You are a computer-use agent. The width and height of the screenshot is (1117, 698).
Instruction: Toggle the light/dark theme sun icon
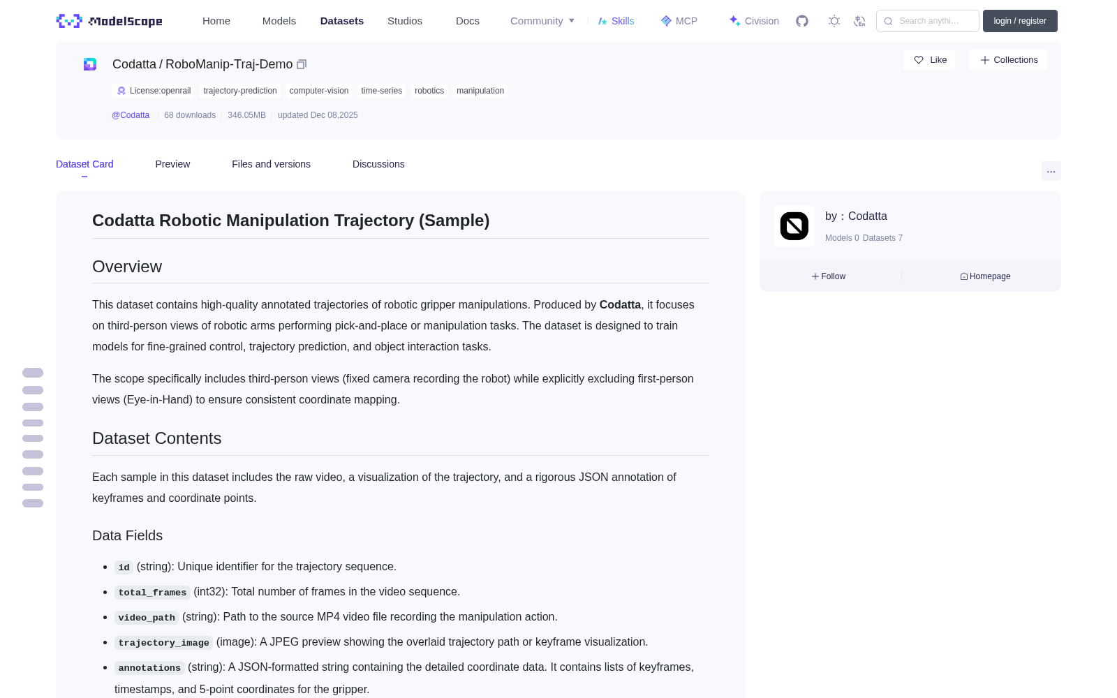tap(834, 21)
